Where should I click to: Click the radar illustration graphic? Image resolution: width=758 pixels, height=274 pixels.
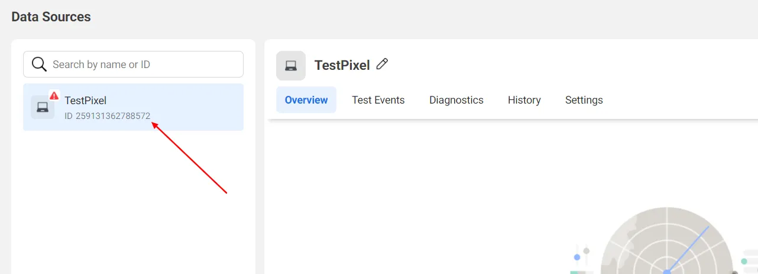667,241
